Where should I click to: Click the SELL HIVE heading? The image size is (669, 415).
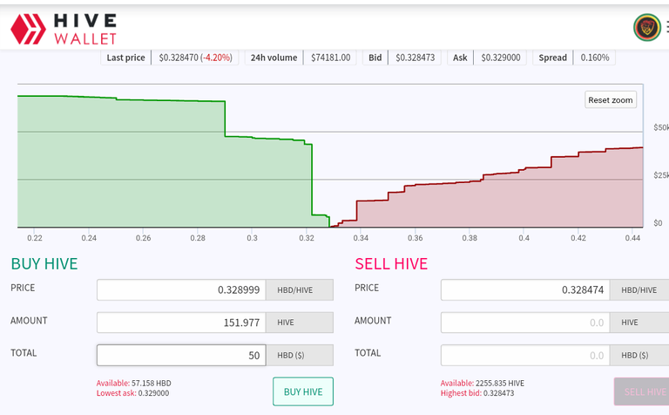click(391, 264)
